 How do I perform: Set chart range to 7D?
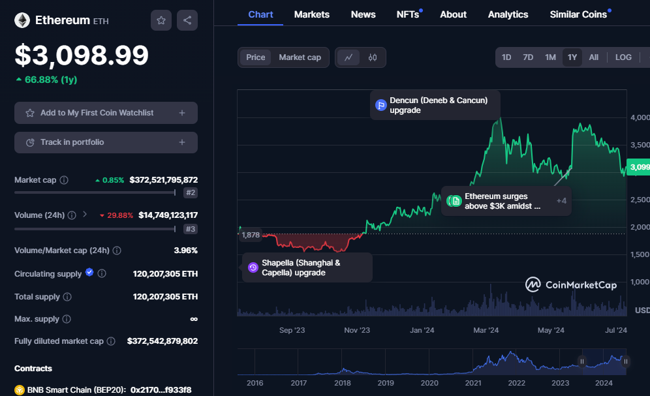tap(528, 57)
